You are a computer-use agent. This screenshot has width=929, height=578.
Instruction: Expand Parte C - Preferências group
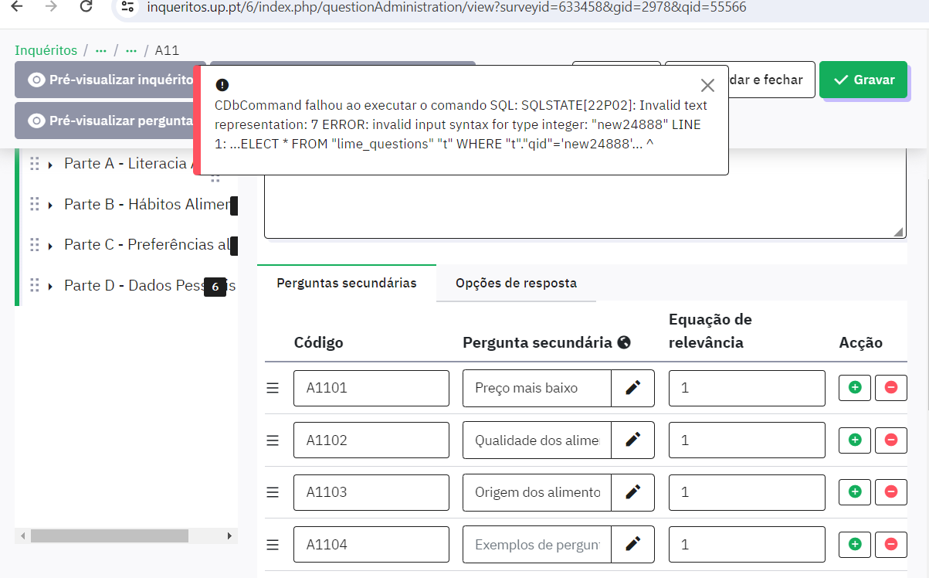[x=50, y=246]
